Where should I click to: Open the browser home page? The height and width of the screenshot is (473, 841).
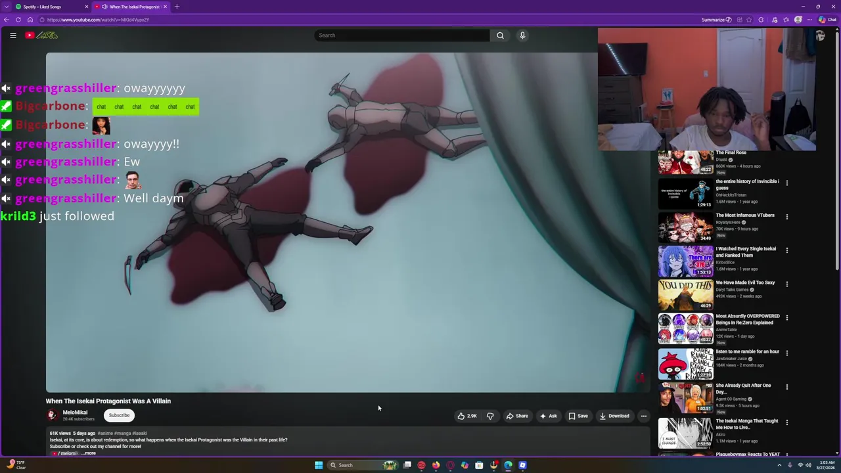tap(30, 20)
